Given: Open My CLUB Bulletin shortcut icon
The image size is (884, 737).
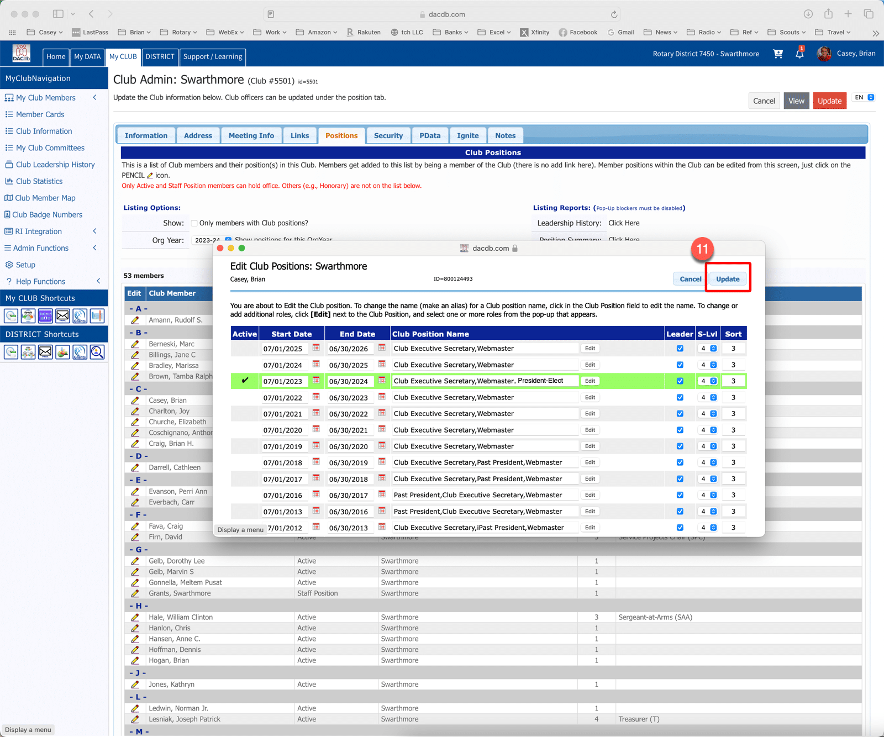Looking at the screenshot, I should pyautogui.click(x=45, y=316).
